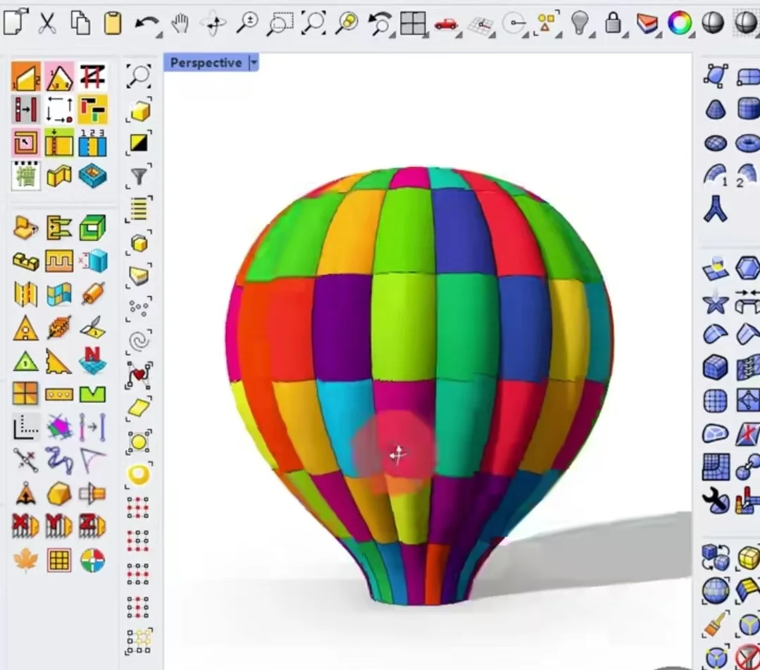Image resolution: width=760 pixels, height=670 pixels.
Task: Click the red N surface icon
Action: click(92, 360)
